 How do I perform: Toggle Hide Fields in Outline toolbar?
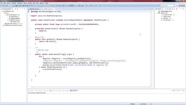tap(170, 9)
